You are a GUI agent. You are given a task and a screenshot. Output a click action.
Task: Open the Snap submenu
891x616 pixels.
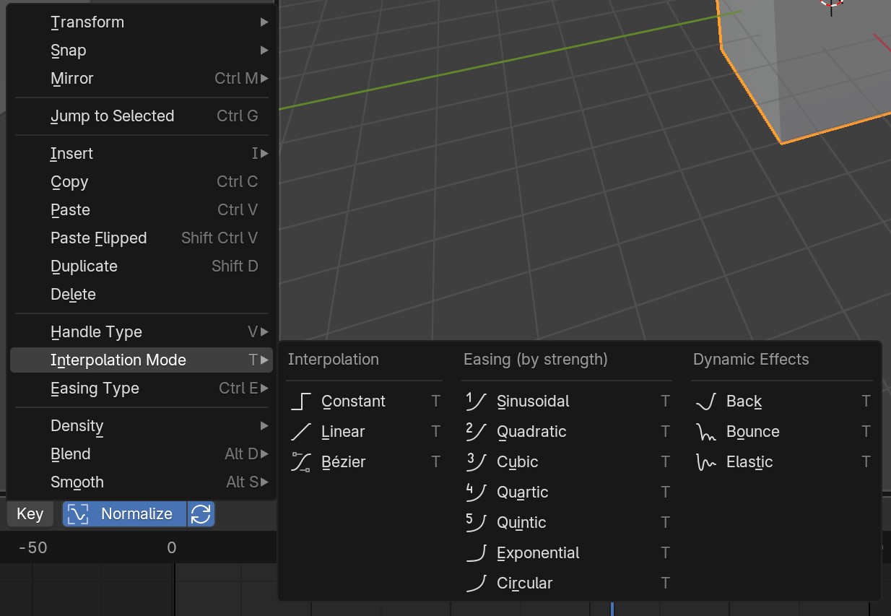[142, 51]
